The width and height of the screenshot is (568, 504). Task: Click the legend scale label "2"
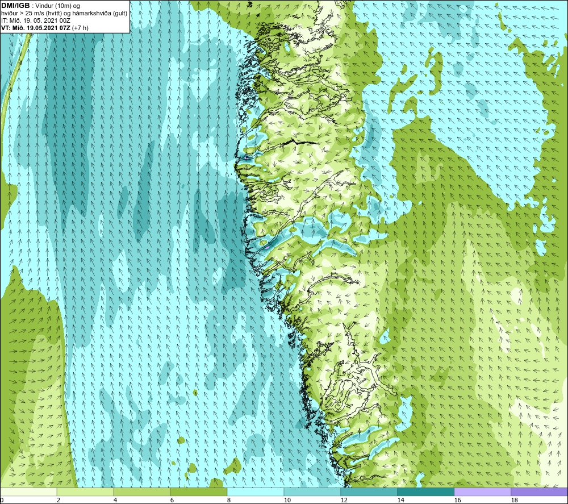59,501
